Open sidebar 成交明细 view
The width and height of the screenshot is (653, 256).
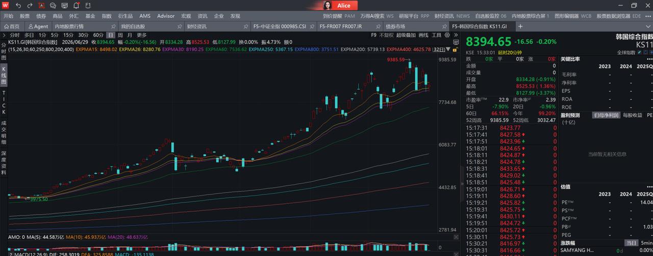pos(4,132)
